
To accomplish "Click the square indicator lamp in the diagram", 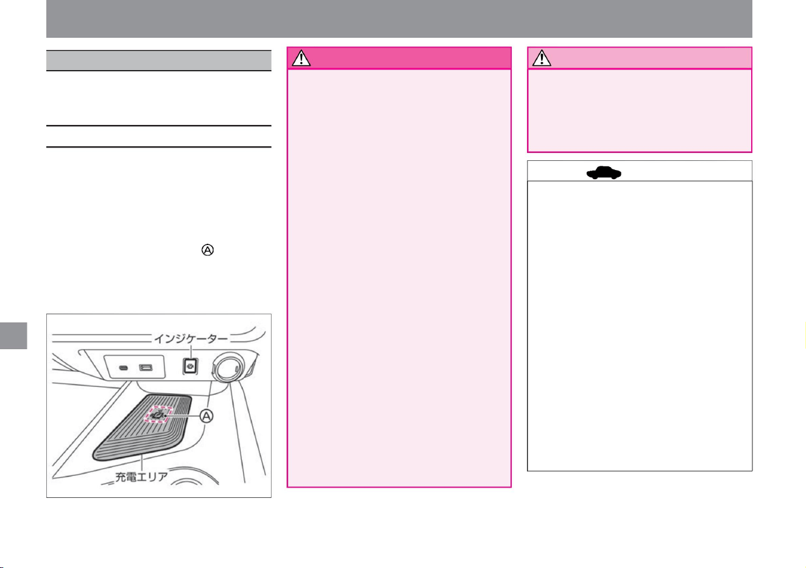I will (191, 367).
